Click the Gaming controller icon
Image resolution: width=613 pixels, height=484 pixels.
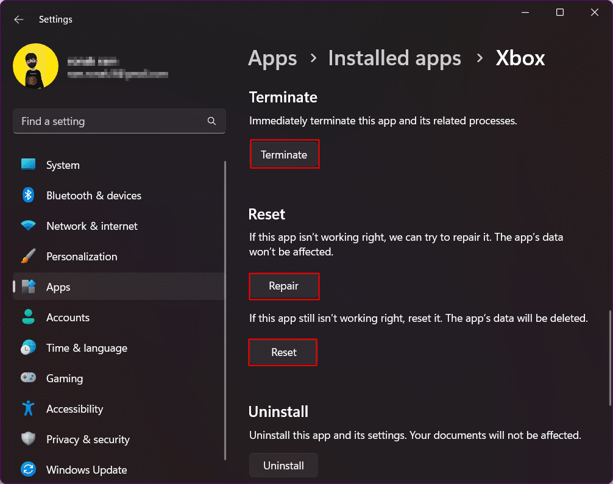tap(28, 378)
